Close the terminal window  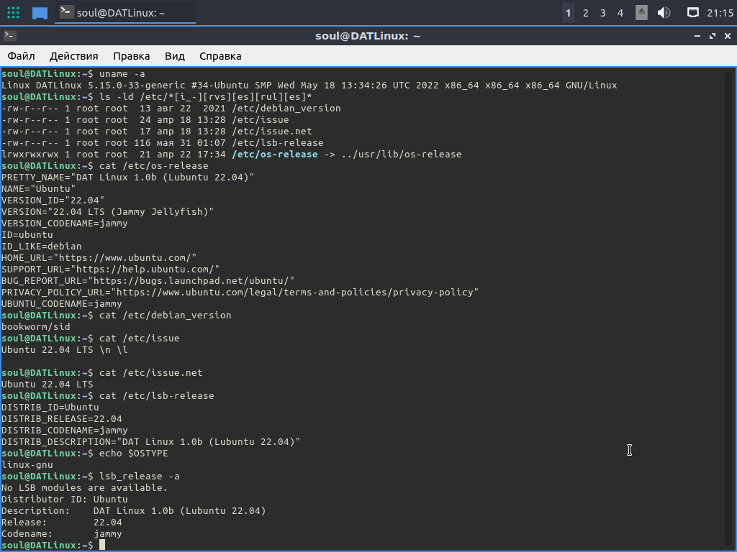click(728, 36)
